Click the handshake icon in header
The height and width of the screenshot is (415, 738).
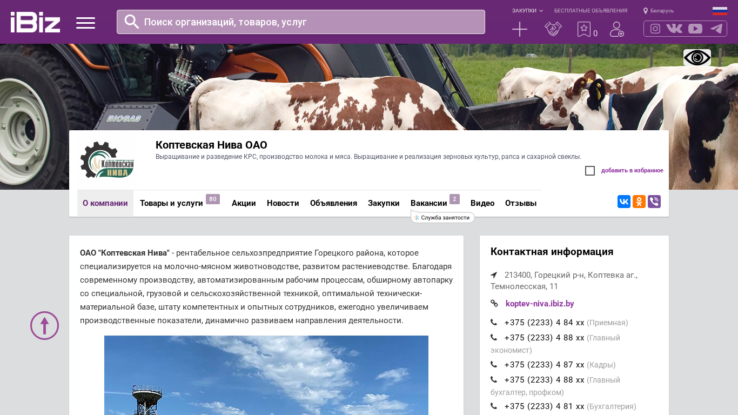click(553, 29)
